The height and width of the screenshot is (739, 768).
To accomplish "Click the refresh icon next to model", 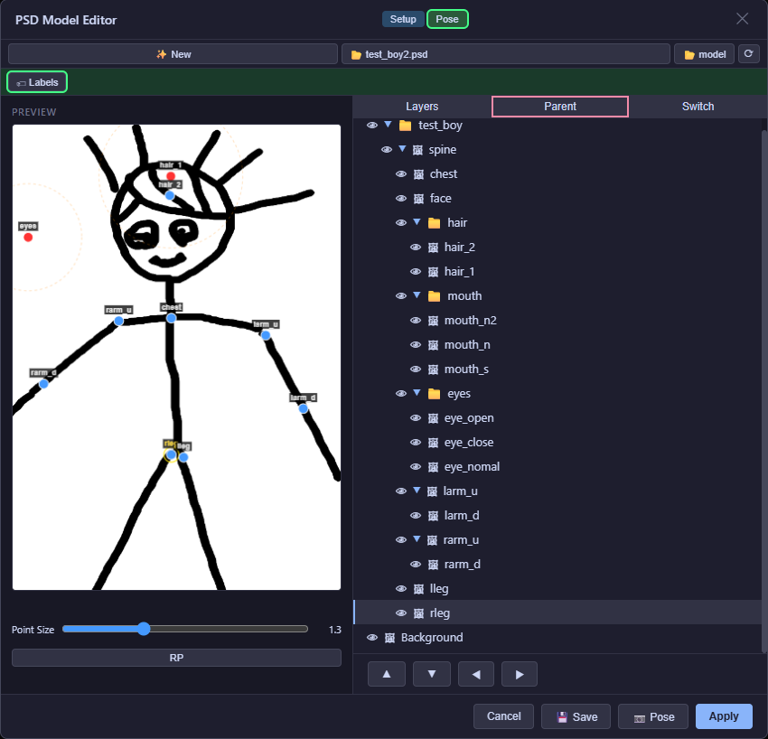I will 748,54.
